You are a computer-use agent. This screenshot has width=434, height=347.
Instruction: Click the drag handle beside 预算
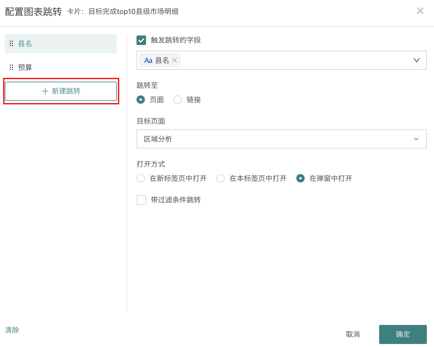[11, 67]
